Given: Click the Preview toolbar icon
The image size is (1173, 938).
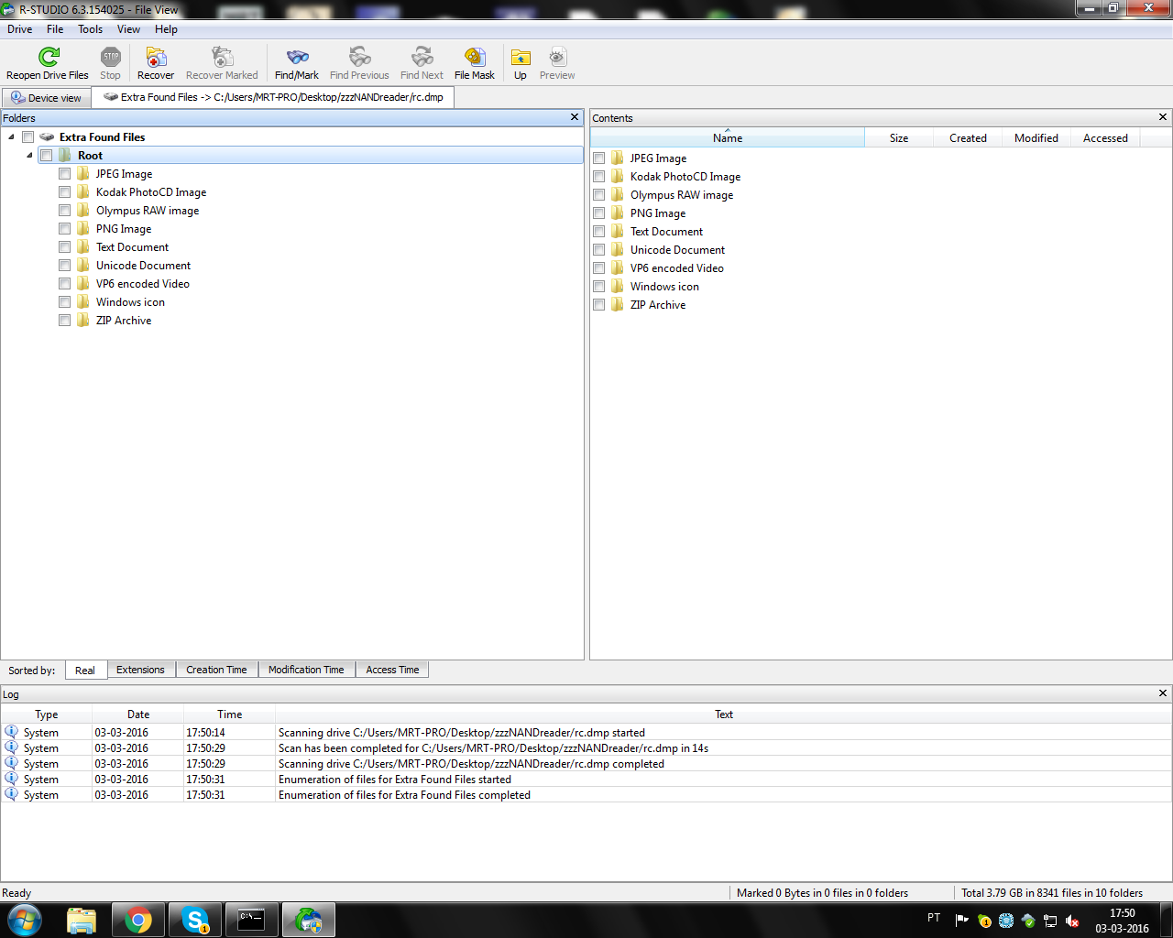Looking at the screenshot, I should [557, 57].
